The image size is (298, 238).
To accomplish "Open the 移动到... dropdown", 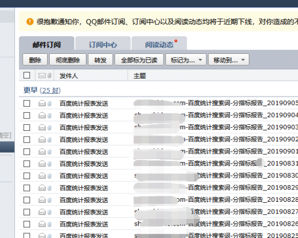I will [229, 59].
